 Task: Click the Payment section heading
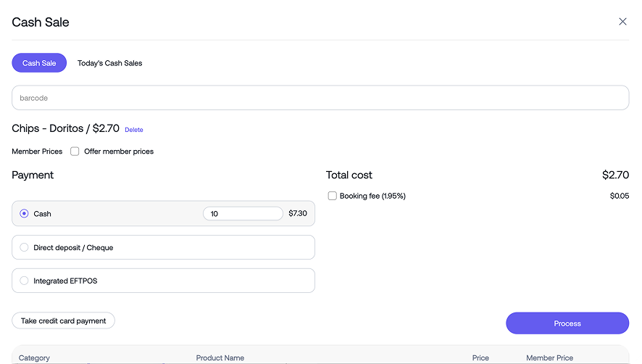click(33, 175)
